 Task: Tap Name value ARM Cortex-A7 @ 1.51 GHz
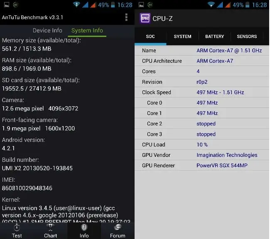pyautogui.click(x=229, y=51)
